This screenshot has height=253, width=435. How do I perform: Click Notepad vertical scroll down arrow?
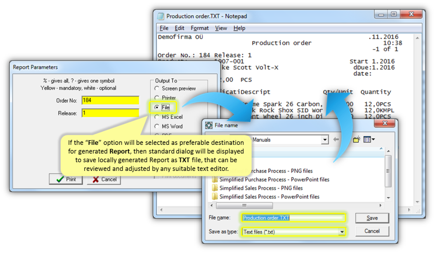point(417,202)
